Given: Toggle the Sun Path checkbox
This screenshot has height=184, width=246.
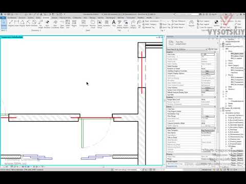Looking at the screenshot, I should 202,95.
